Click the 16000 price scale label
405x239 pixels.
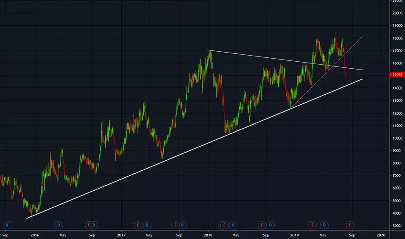click(x=397, y=63)
